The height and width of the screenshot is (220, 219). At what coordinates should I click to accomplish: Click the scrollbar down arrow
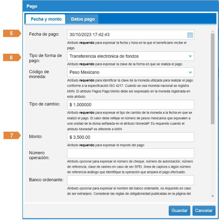tap(213, 195)
